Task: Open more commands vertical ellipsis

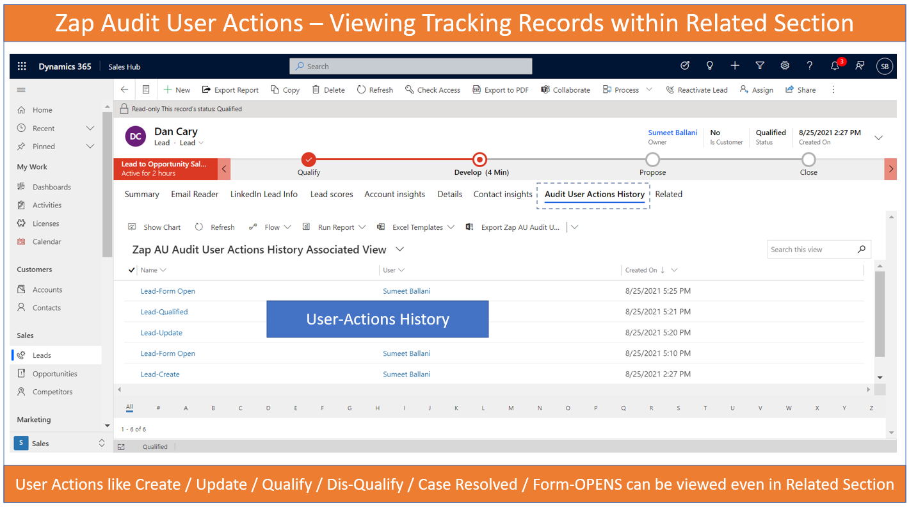Action: tap(833, 90)
